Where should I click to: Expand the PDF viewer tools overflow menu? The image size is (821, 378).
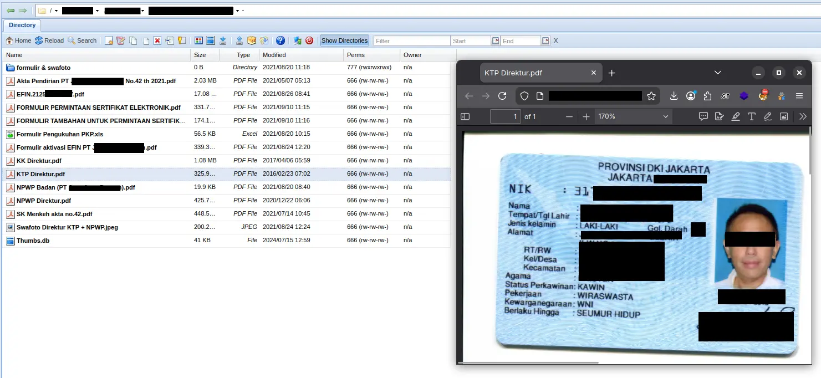(803, 116)
